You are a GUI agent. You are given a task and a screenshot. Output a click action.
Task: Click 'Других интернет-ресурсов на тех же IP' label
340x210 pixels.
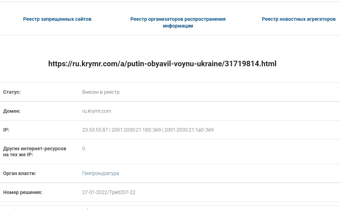tap(34, 151)
